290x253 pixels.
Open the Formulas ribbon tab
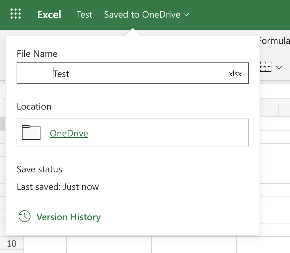coord(275,41)
